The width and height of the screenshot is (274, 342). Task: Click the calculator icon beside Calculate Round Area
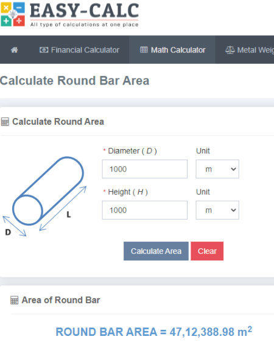tap(5, 122)
